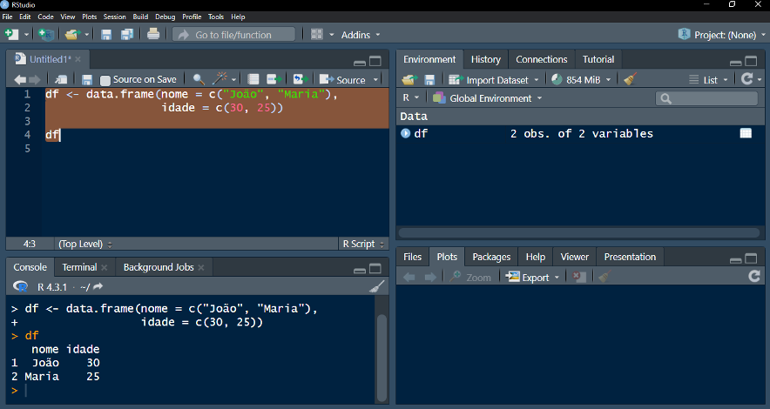View df as table via grid icon

(x=746, y=133)
